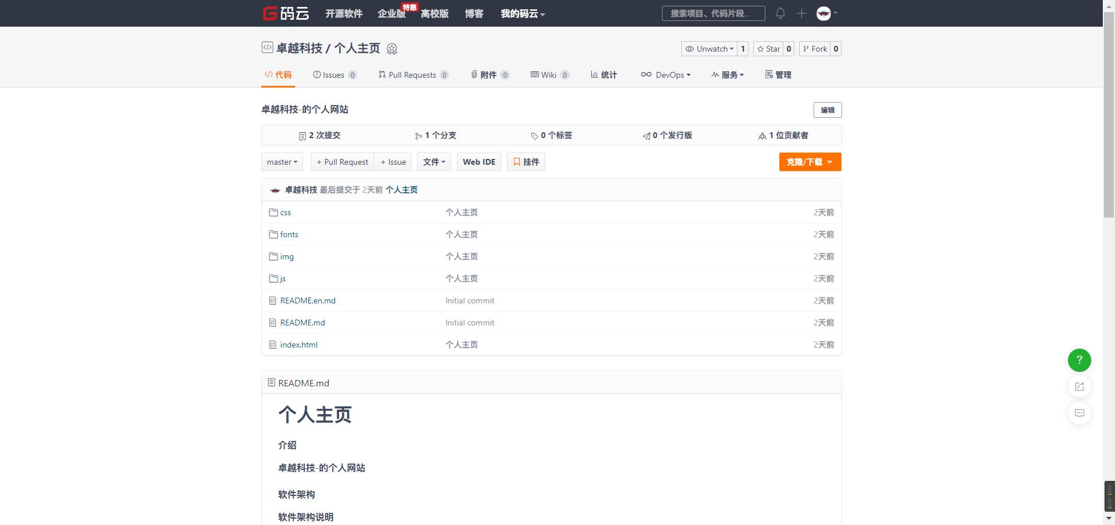The width and height of the screenshot is (1115, 525).
Task: Open the notifications bell icon
Action: point(780,13)
